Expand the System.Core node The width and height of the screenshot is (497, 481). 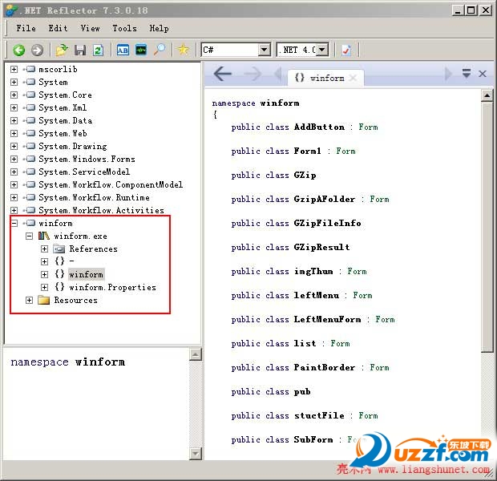click(x=14, y=95)
